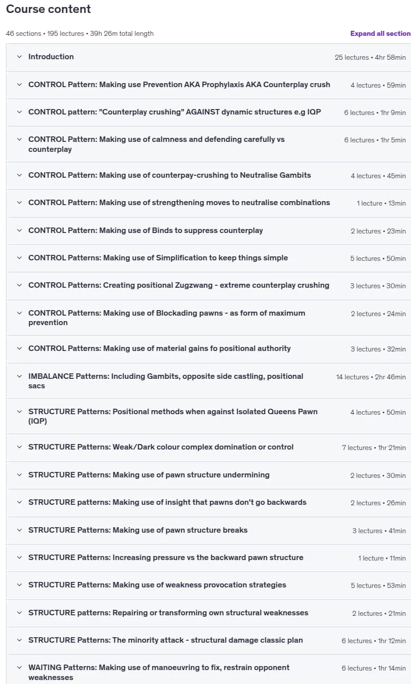The width and height of the screenshot is (411, 684).
Task: Open Simplification to keep things simple section
Action: 209,258
